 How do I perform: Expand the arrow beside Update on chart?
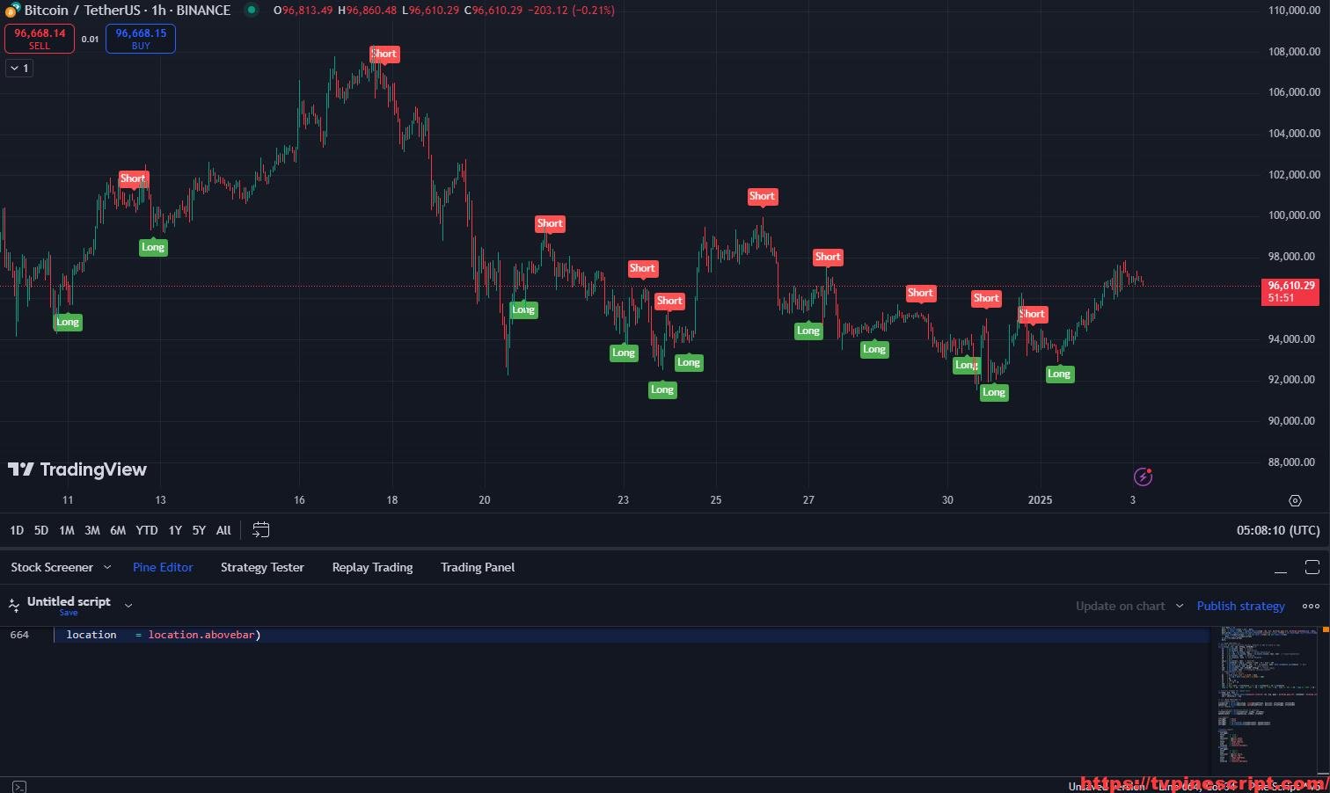tap(1179, 606)
